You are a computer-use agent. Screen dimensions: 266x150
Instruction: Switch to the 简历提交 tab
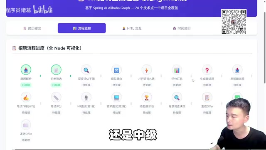tap(32, 28)
